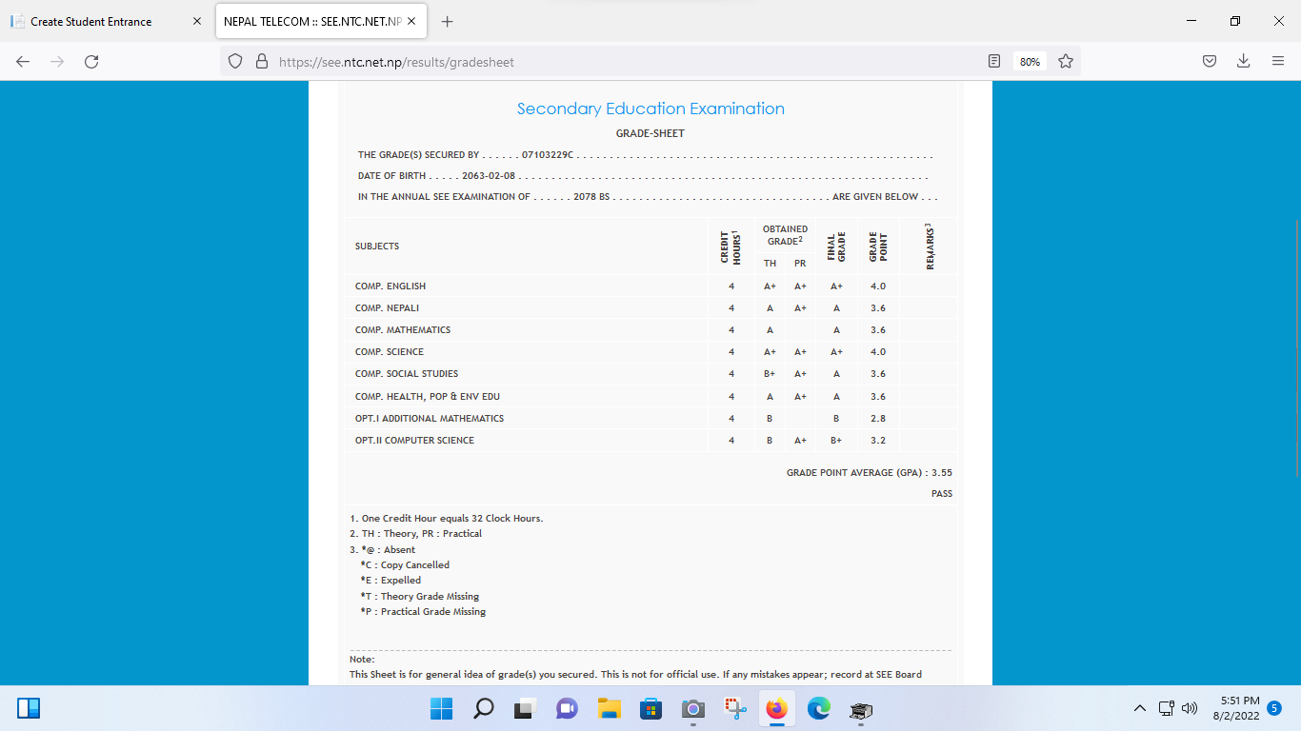Image resolution: width=1301 pixels, height=731 pixels.
Task: Open tracking protection shield icon
Action: pyautogui.click(x=236, y=62)
